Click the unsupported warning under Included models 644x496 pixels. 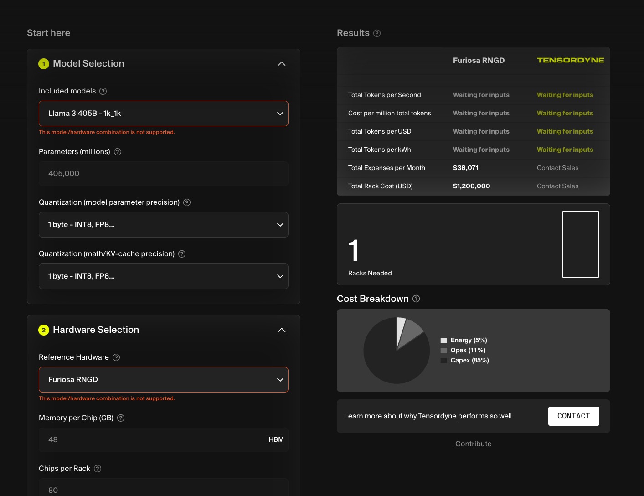(107, 132)
